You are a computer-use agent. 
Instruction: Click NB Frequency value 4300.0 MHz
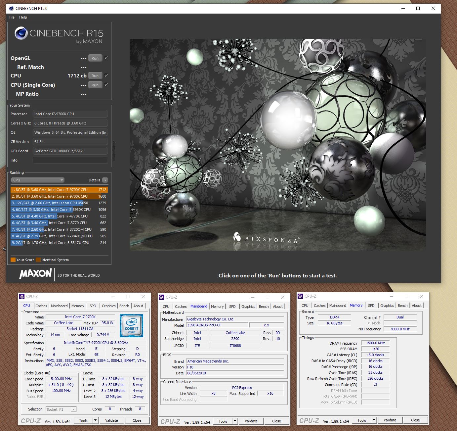[x=400, y=329]
